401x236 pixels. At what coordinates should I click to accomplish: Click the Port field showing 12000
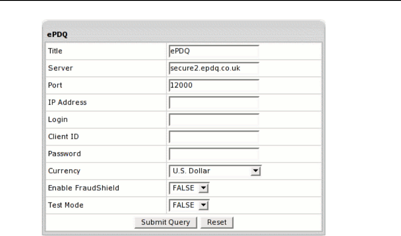[x=214, y=85]
